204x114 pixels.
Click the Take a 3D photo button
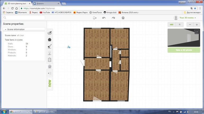click(x=183, y=50)
